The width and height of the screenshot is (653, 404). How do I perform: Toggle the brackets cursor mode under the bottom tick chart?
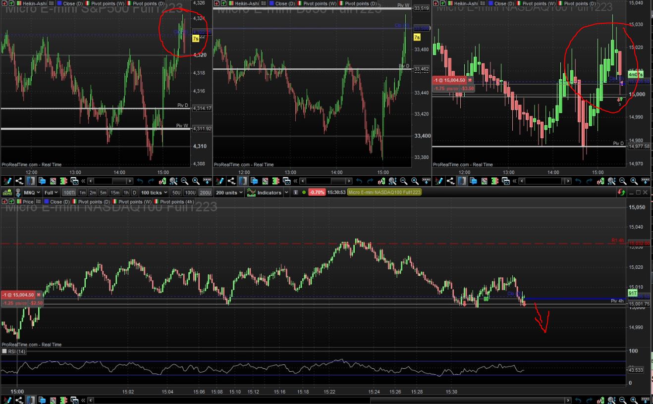30,400
